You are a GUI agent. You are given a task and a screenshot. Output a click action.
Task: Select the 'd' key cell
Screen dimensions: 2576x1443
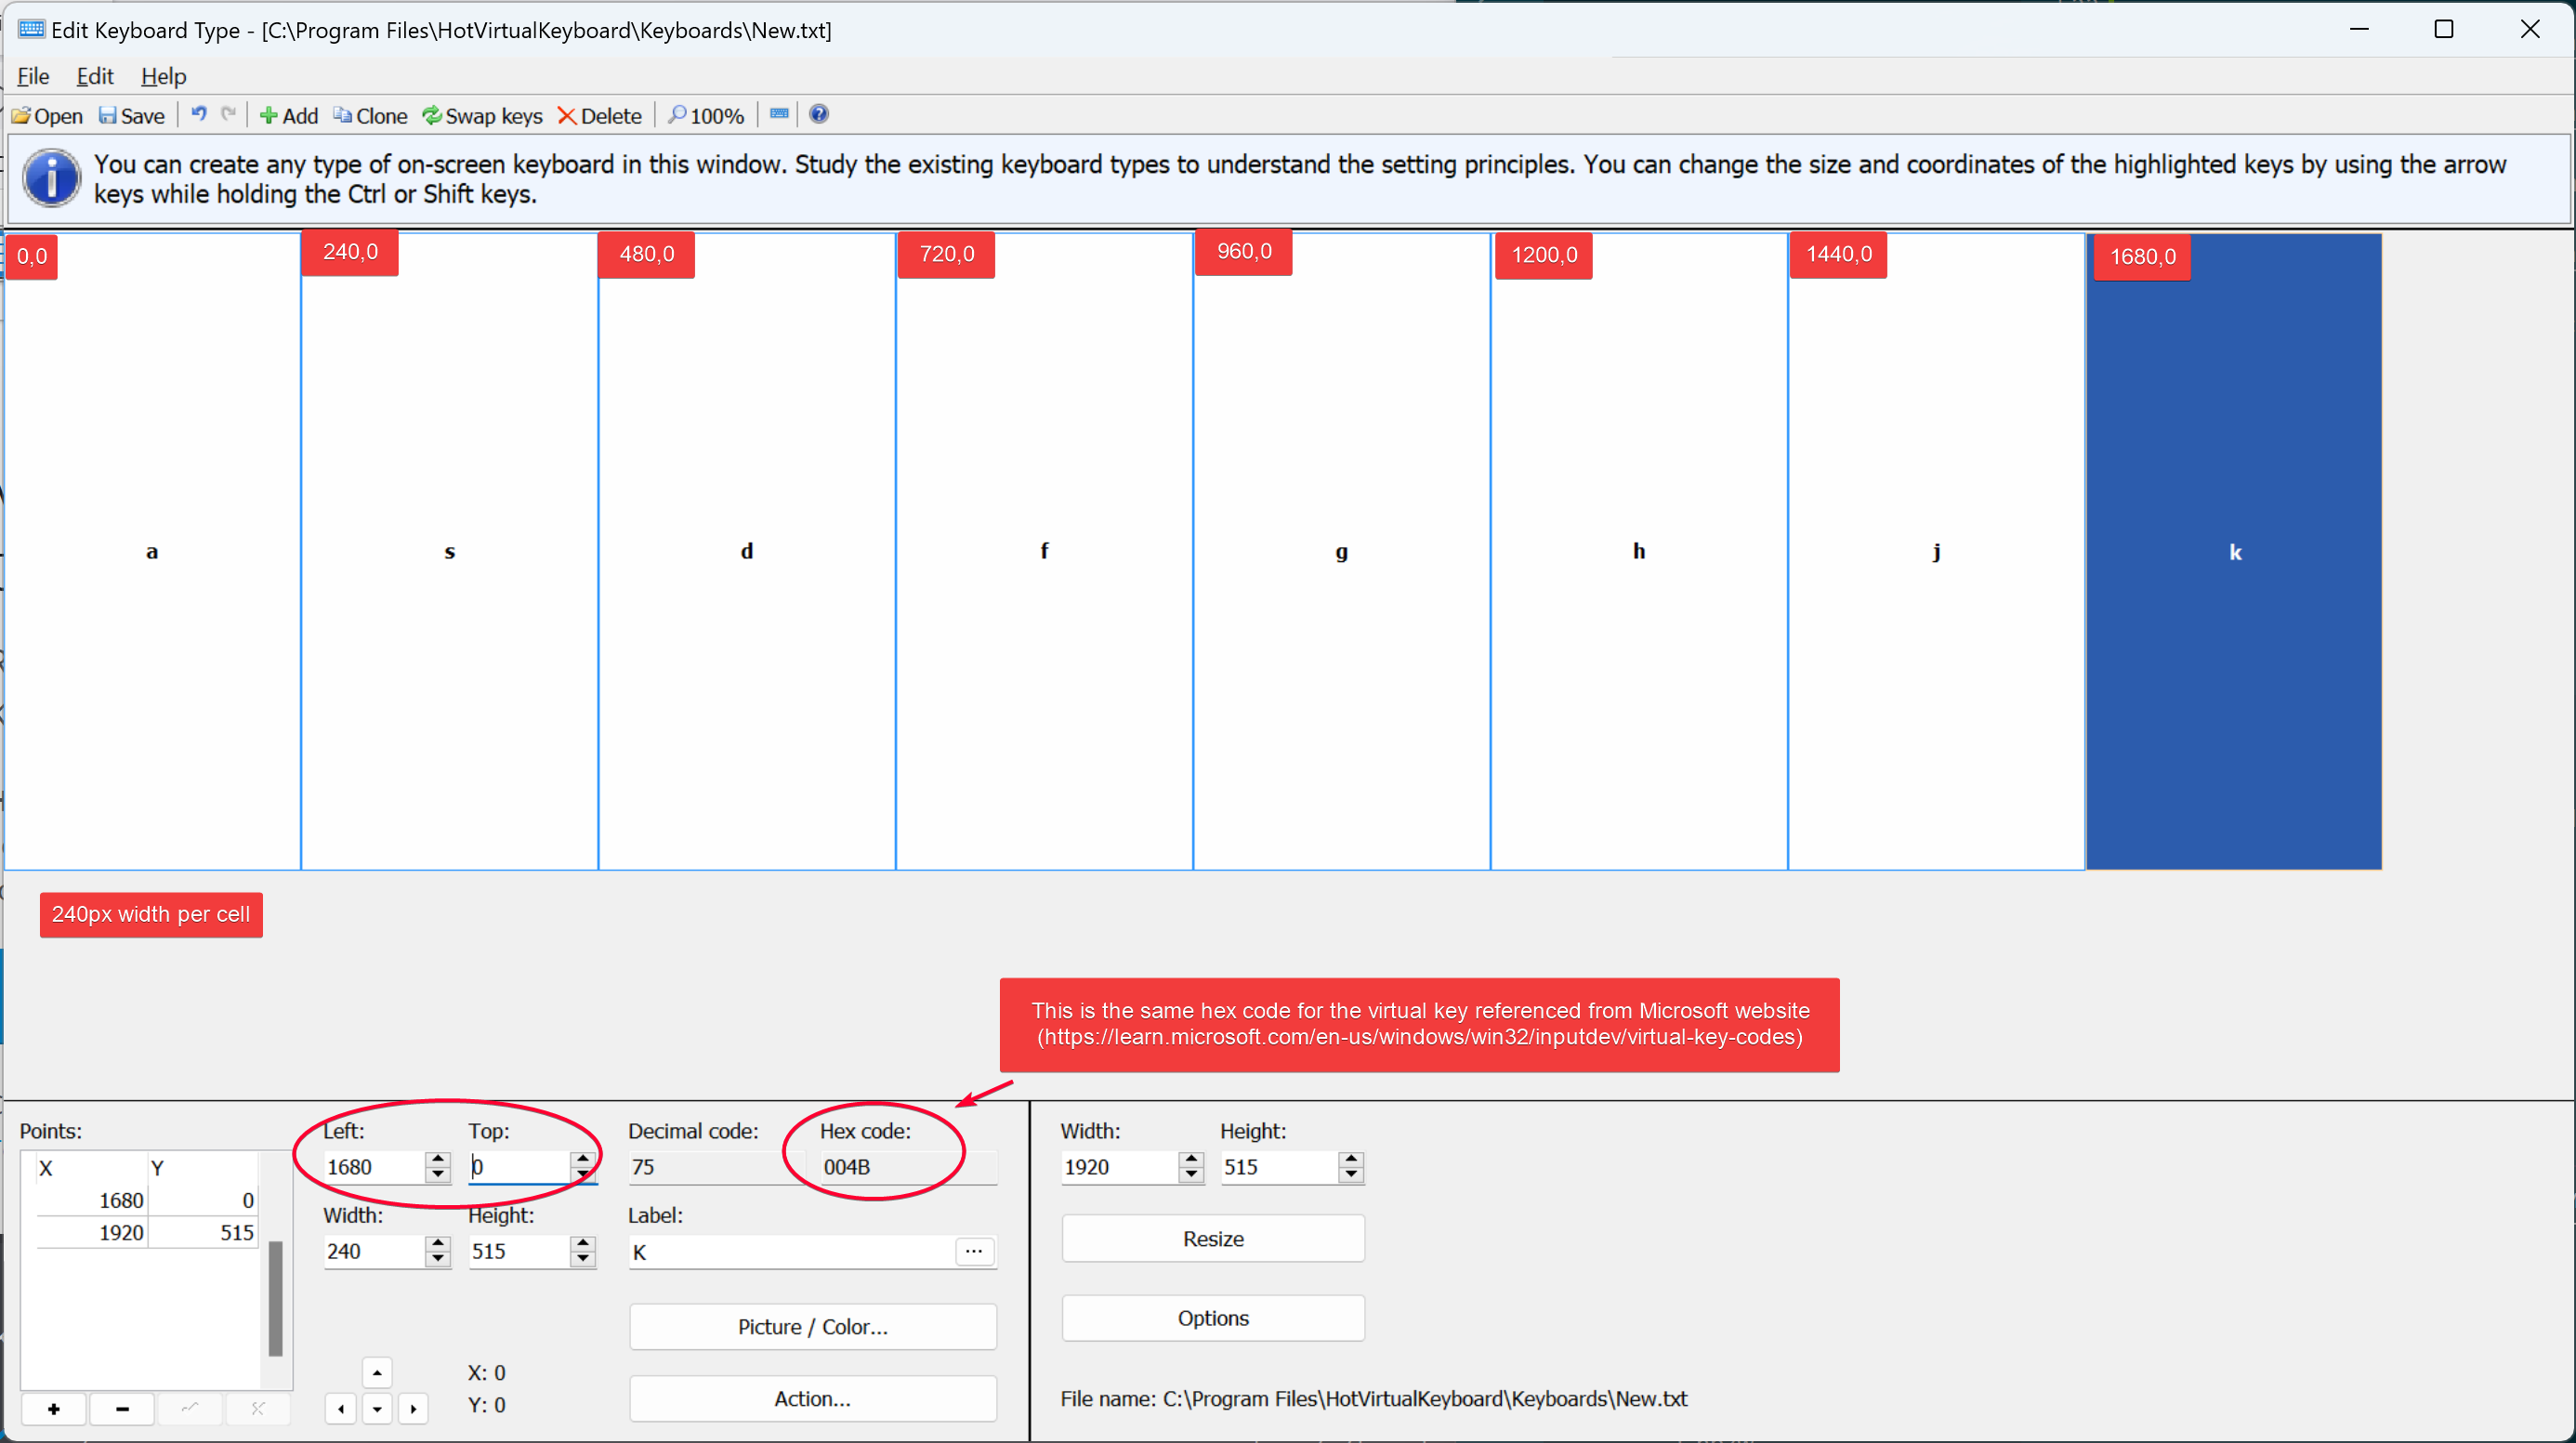pyautogui.click(x=747, y=552)
